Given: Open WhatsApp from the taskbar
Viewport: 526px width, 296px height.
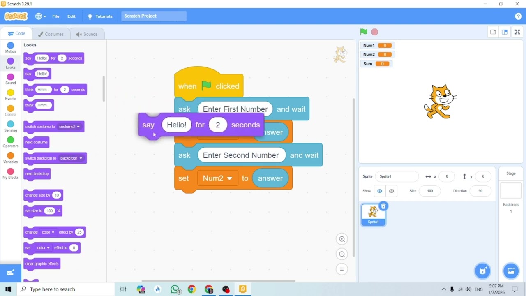Looking at the screenshot, I should (x=175, y=289).
